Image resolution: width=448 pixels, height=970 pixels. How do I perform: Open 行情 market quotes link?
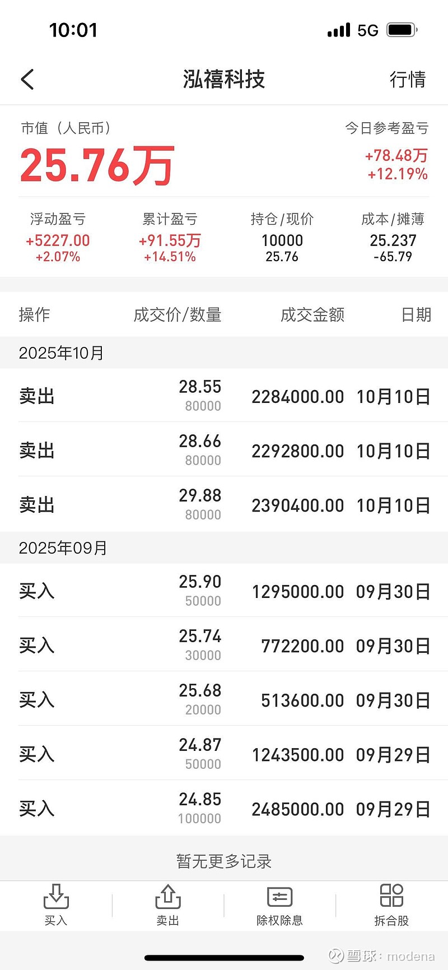408,80
